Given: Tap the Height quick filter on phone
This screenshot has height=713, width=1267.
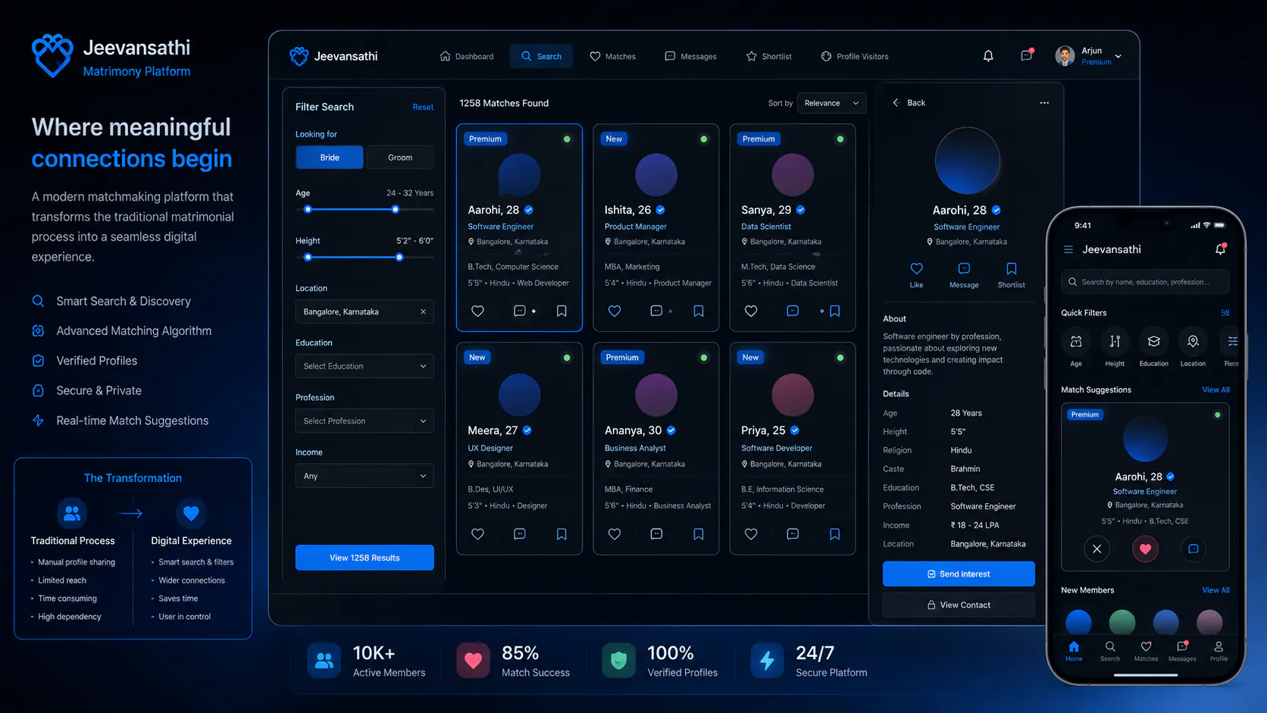Looking at the screenshot, I should point(1115,348).
